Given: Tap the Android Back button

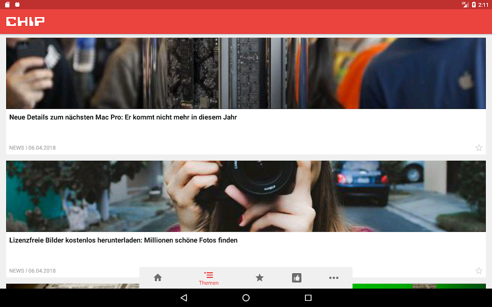Looking at the screenshot, I should point(184,298).
